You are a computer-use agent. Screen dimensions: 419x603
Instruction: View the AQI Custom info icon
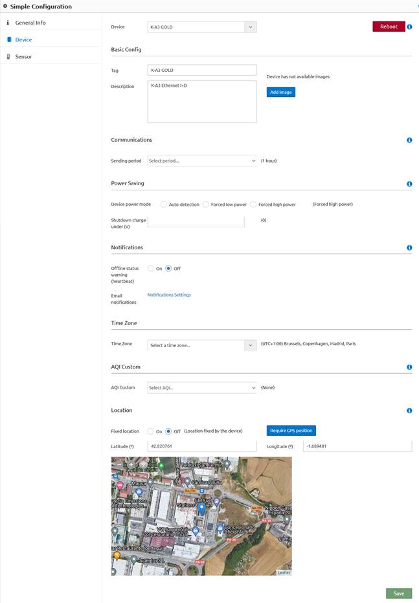click(409, 367)
